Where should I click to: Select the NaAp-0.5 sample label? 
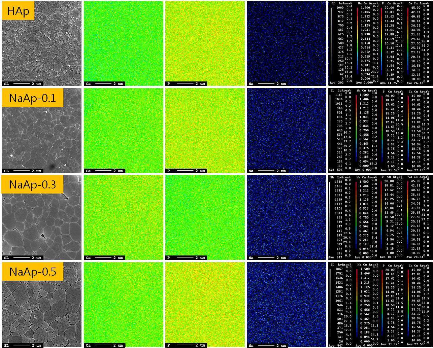click(32, 271)
